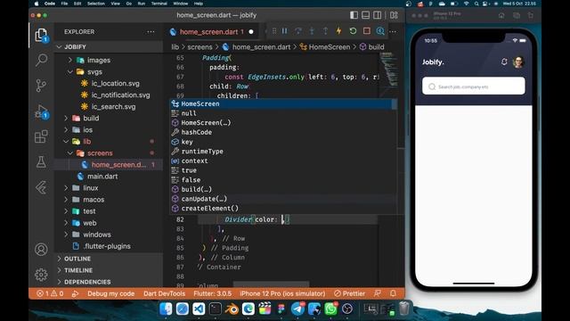Image resolution: width=570 pixels, height=321 pixels.
Task: Click iPhone 12 Pro device selector
Action: (x=282, y=293)
